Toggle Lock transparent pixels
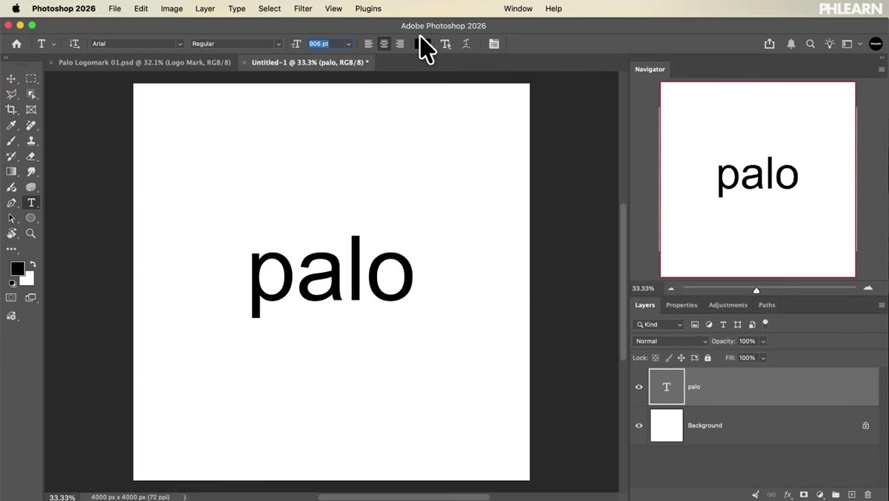The image size is (889, 501). 656,358
